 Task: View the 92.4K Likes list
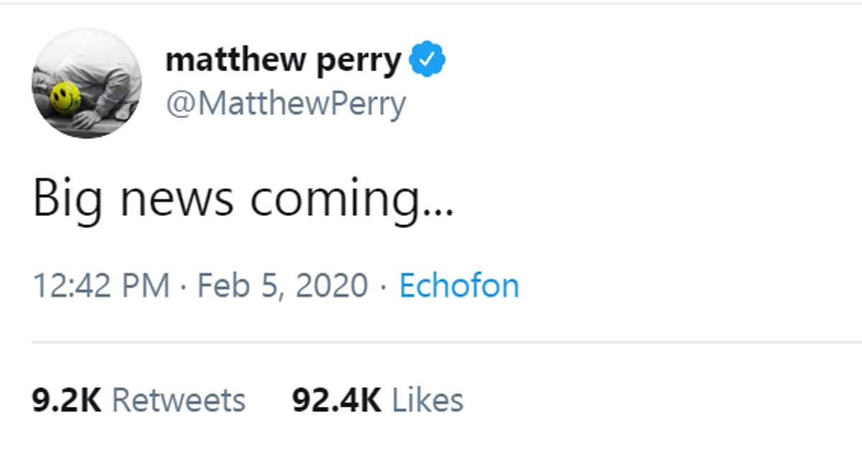(x=378, y=400)
